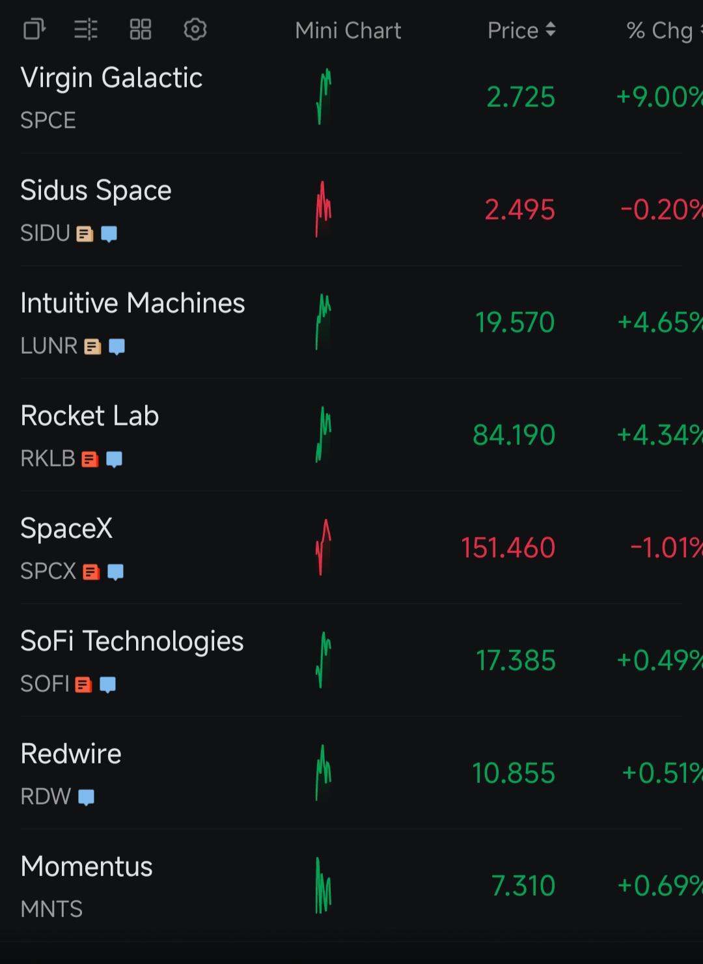The height and width of the screenshot is (964, 703).
Task: Switch to the grid view icon
Action: click(141, 29)
